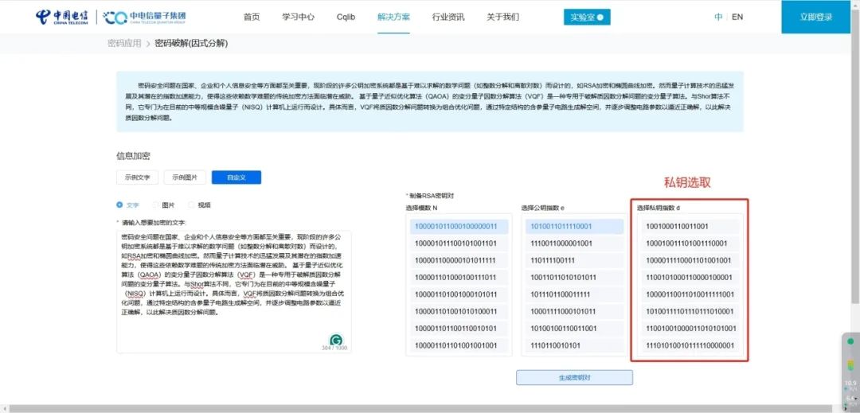Screen dimensions: 860x413
Task: Open the Cqlib nav item
Action: tap(346, 17)
